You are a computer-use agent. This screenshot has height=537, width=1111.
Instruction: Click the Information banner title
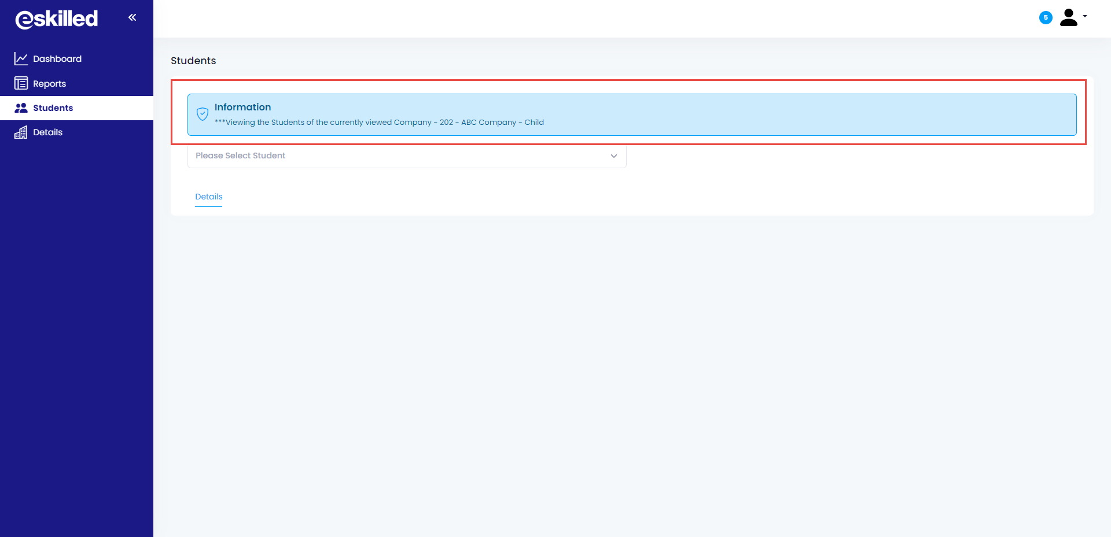(242, 107)
